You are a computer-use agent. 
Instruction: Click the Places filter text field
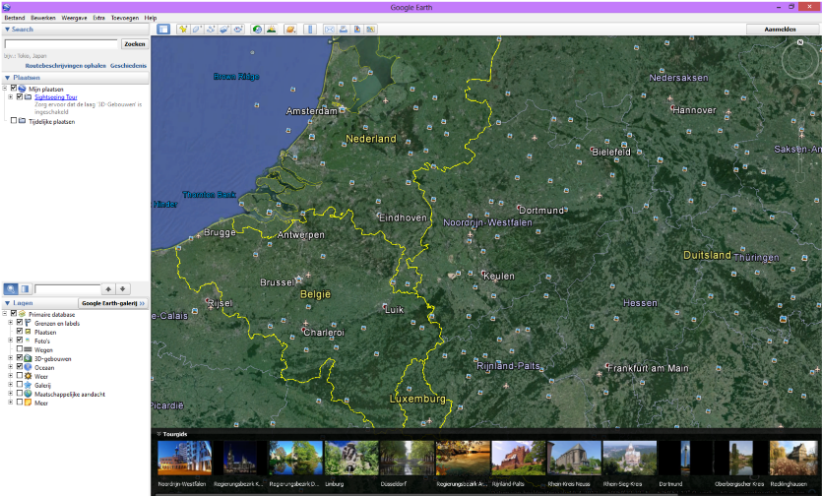point(67,289)
